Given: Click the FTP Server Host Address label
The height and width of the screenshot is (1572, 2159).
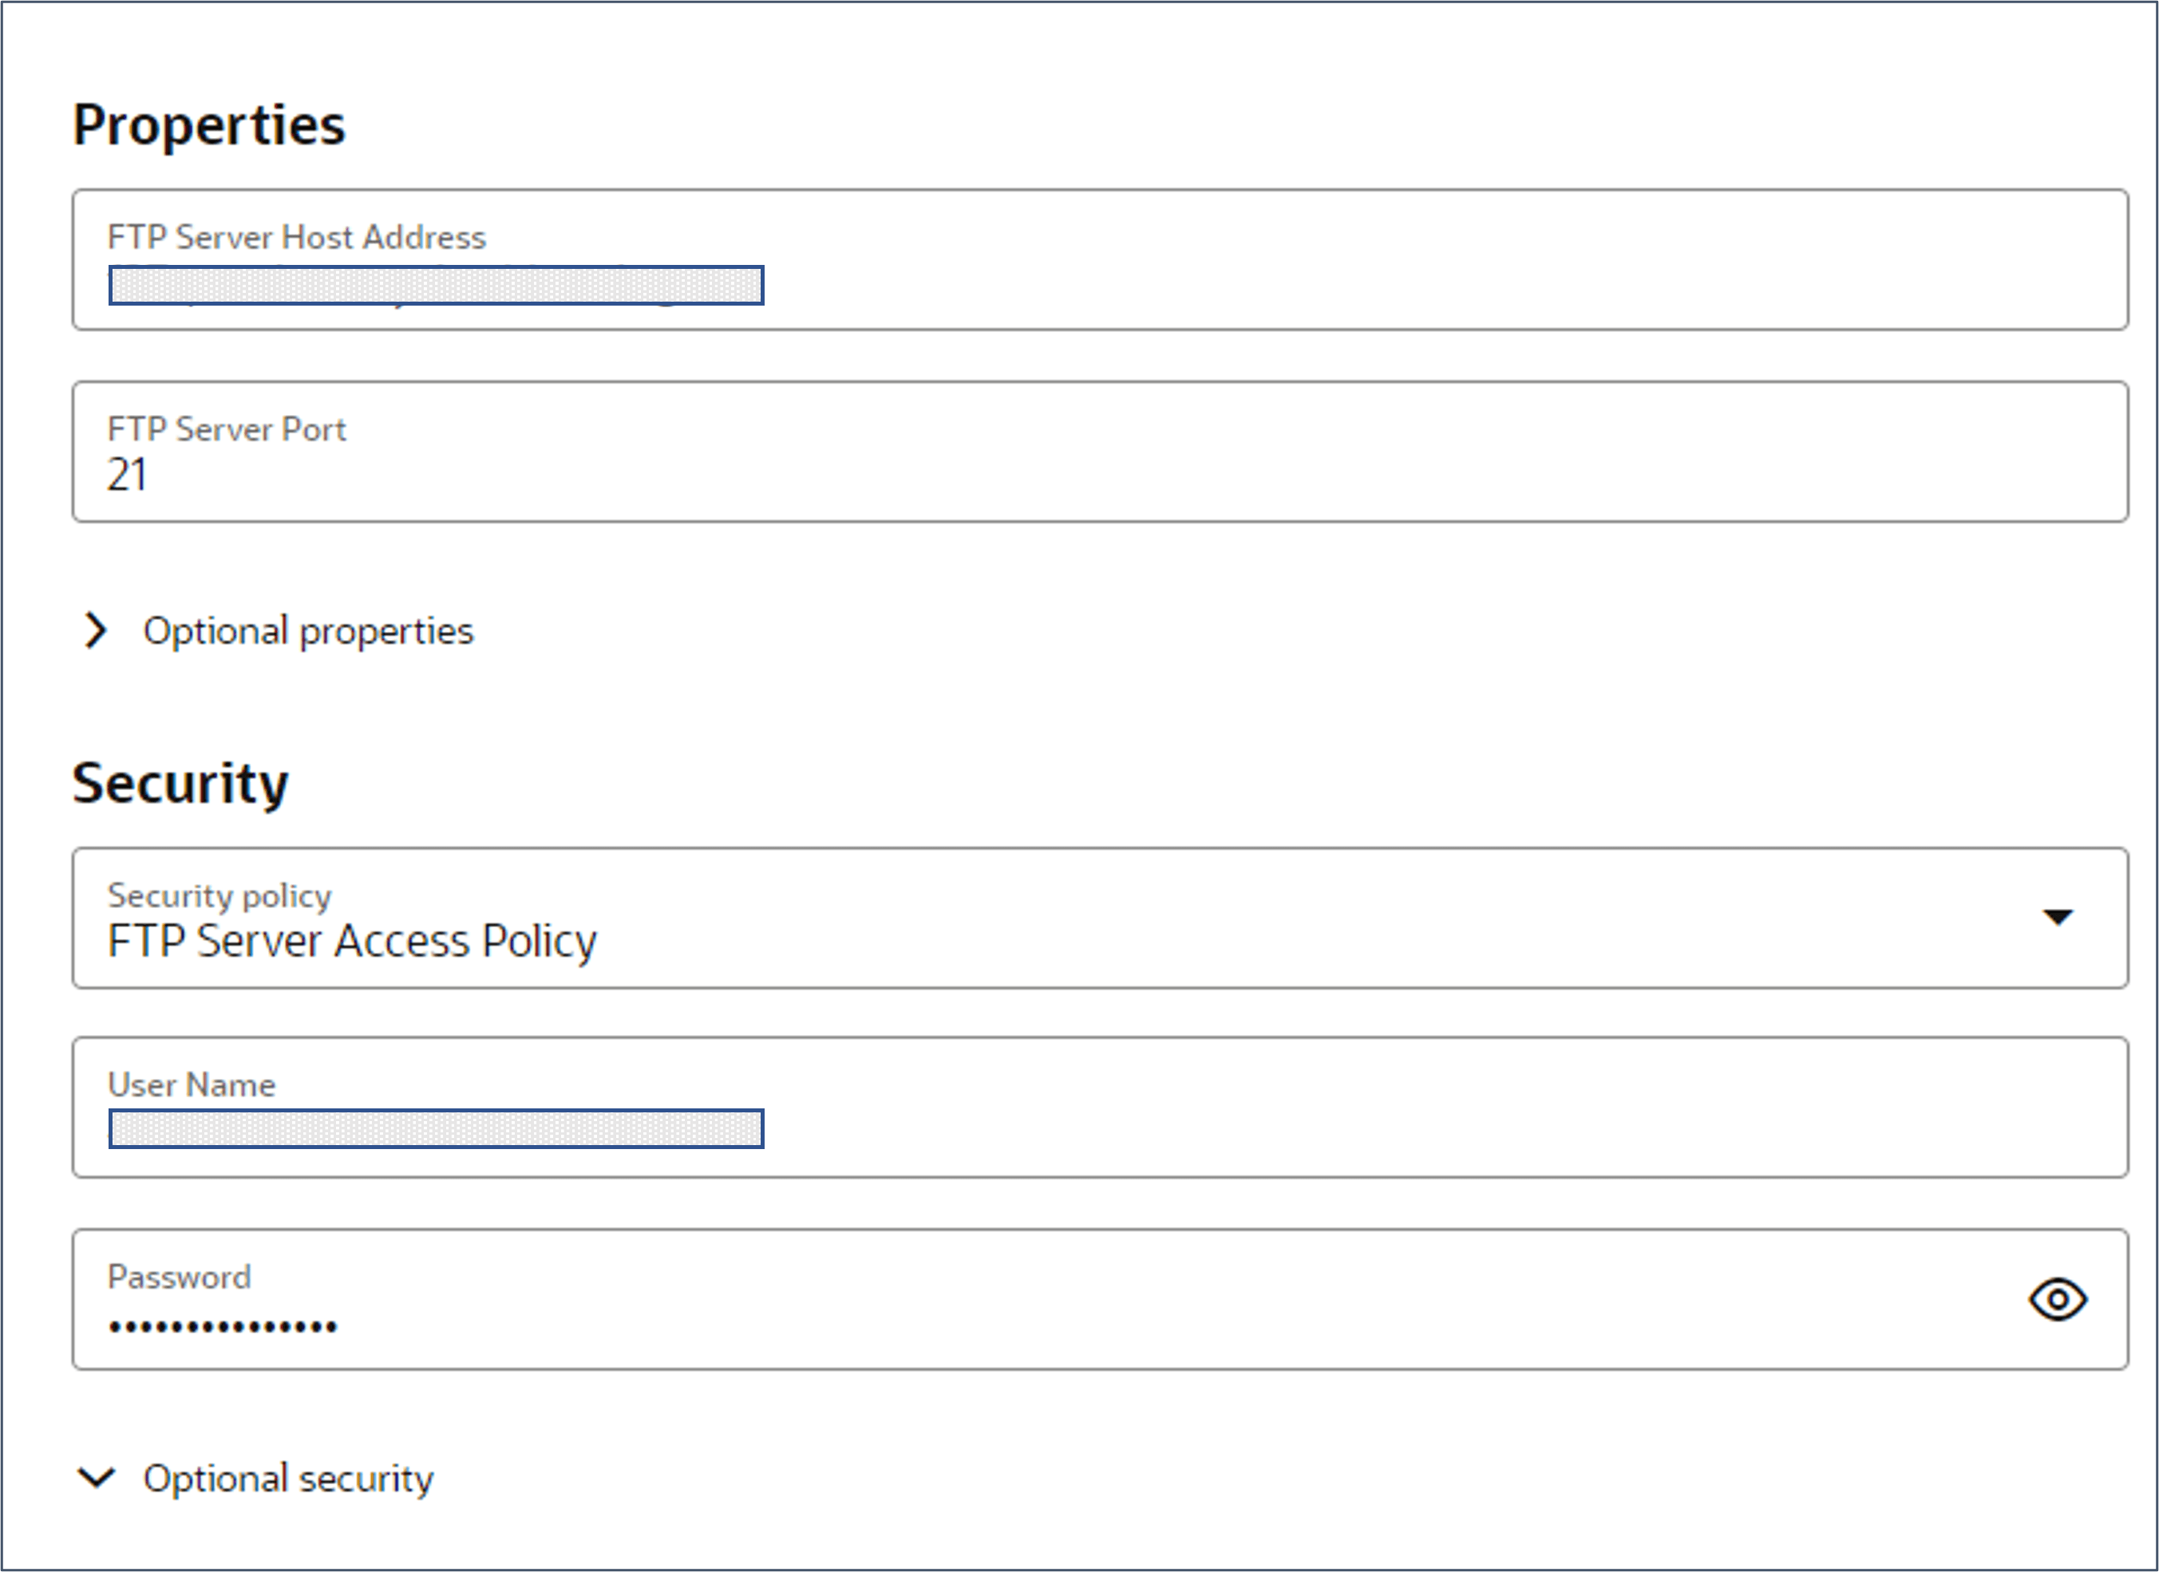Looking at the screenshot, I should (296, 237).
